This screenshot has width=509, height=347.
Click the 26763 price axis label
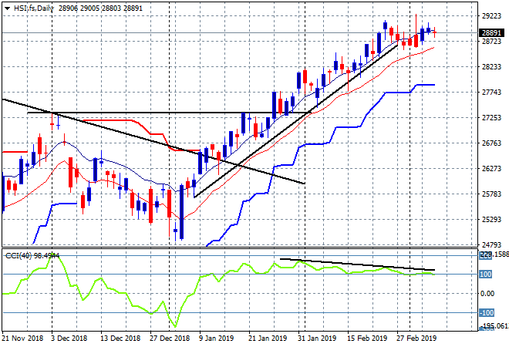[x=491, y=143]
